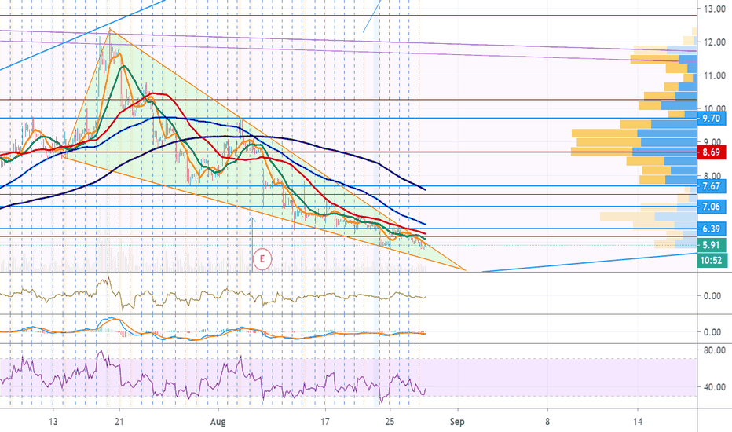Click the volume profile bar near 11.50
This screenshot has width=732, height=432.
(664, 60)
